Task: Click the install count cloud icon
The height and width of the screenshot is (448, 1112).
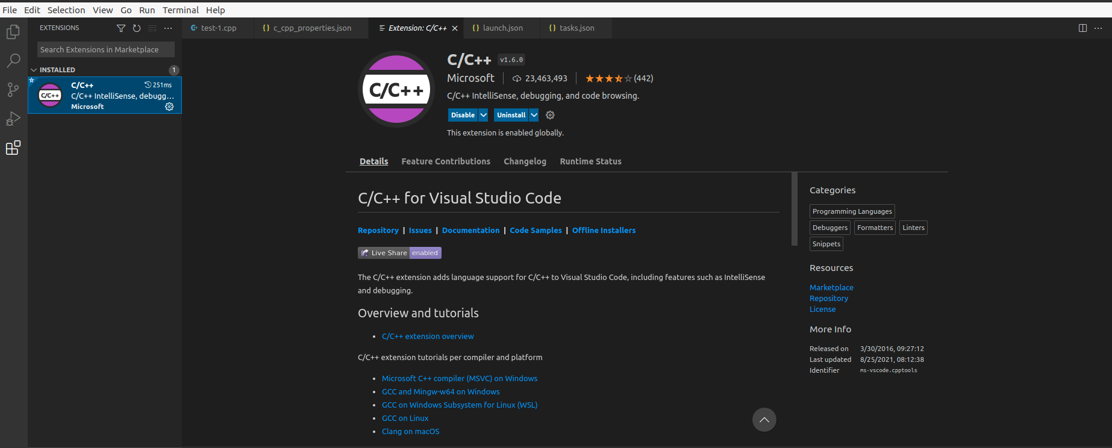Action: point(517,78)
